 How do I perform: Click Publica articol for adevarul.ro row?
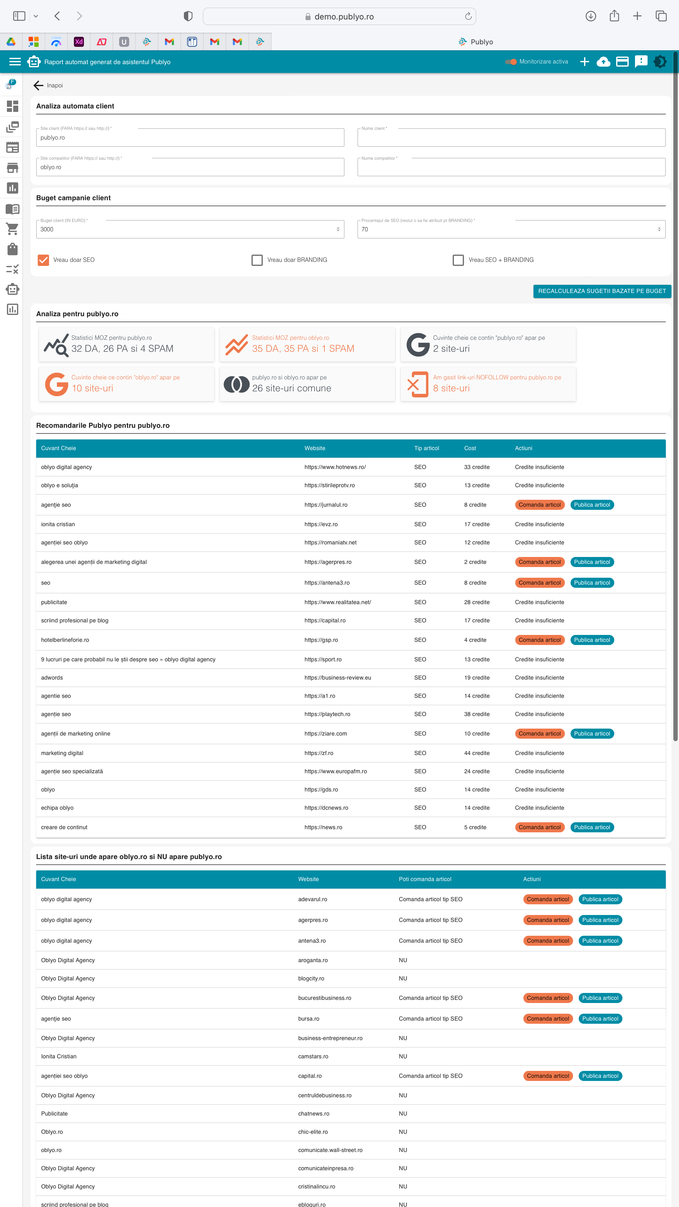click(x=600, y=899)
